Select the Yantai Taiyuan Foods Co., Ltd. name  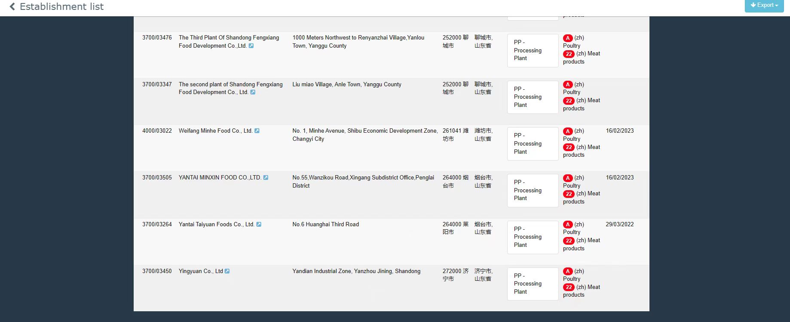pos(216,225)
